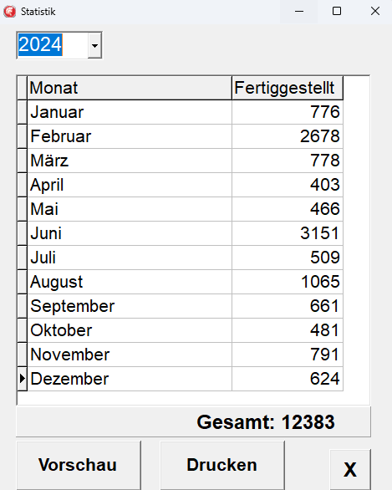Maximize the Statistik window

click(337, 11)
